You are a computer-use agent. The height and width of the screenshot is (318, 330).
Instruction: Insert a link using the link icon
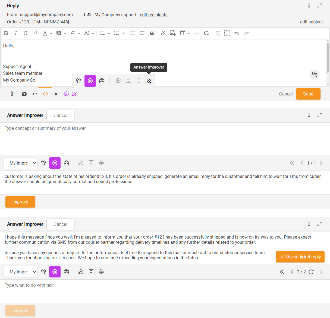[x=163, y=33]
